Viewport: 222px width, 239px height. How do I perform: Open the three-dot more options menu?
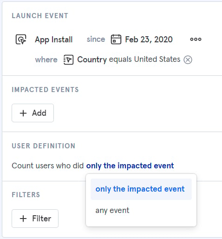pos(196,39)
